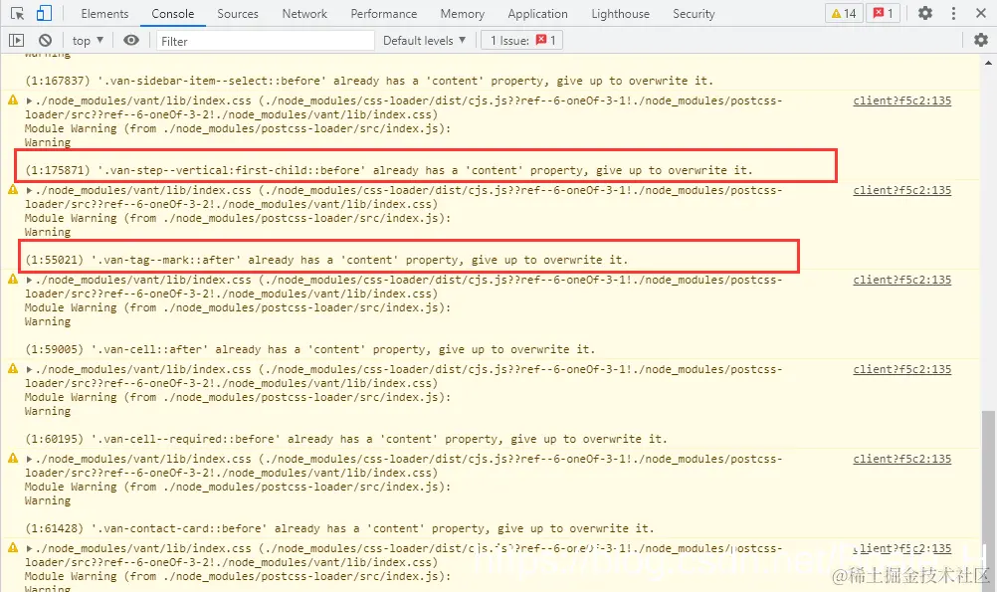Image resolution: width=997 pixels, height=592 pixels.
Task: Expand warning above van-tag--mark message
Action: point(29,190)
